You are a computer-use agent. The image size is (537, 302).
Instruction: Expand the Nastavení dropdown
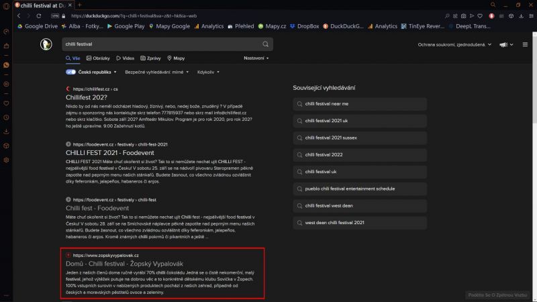click(256, 58)
